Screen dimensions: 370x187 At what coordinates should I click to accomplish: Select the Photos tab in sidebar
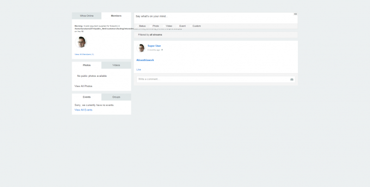click(86, 65)
